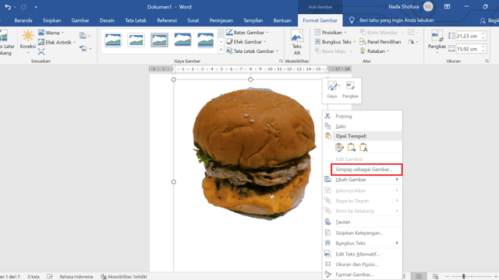Decrease the picture width stepper down

483,51
